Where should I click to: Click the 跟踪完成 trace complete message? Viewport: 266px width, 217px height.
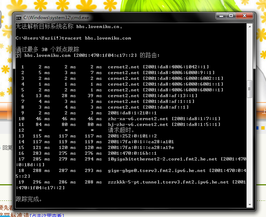tap(29, 199)
